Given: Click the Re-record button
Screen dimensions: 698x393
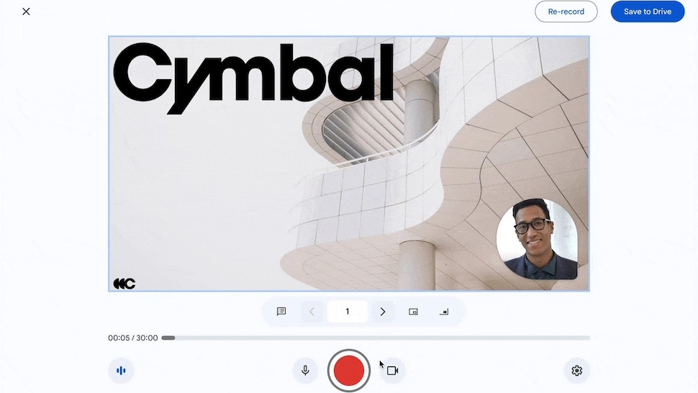Looking at the screenshot, I should pyautogui.click(x=566, y=12).
